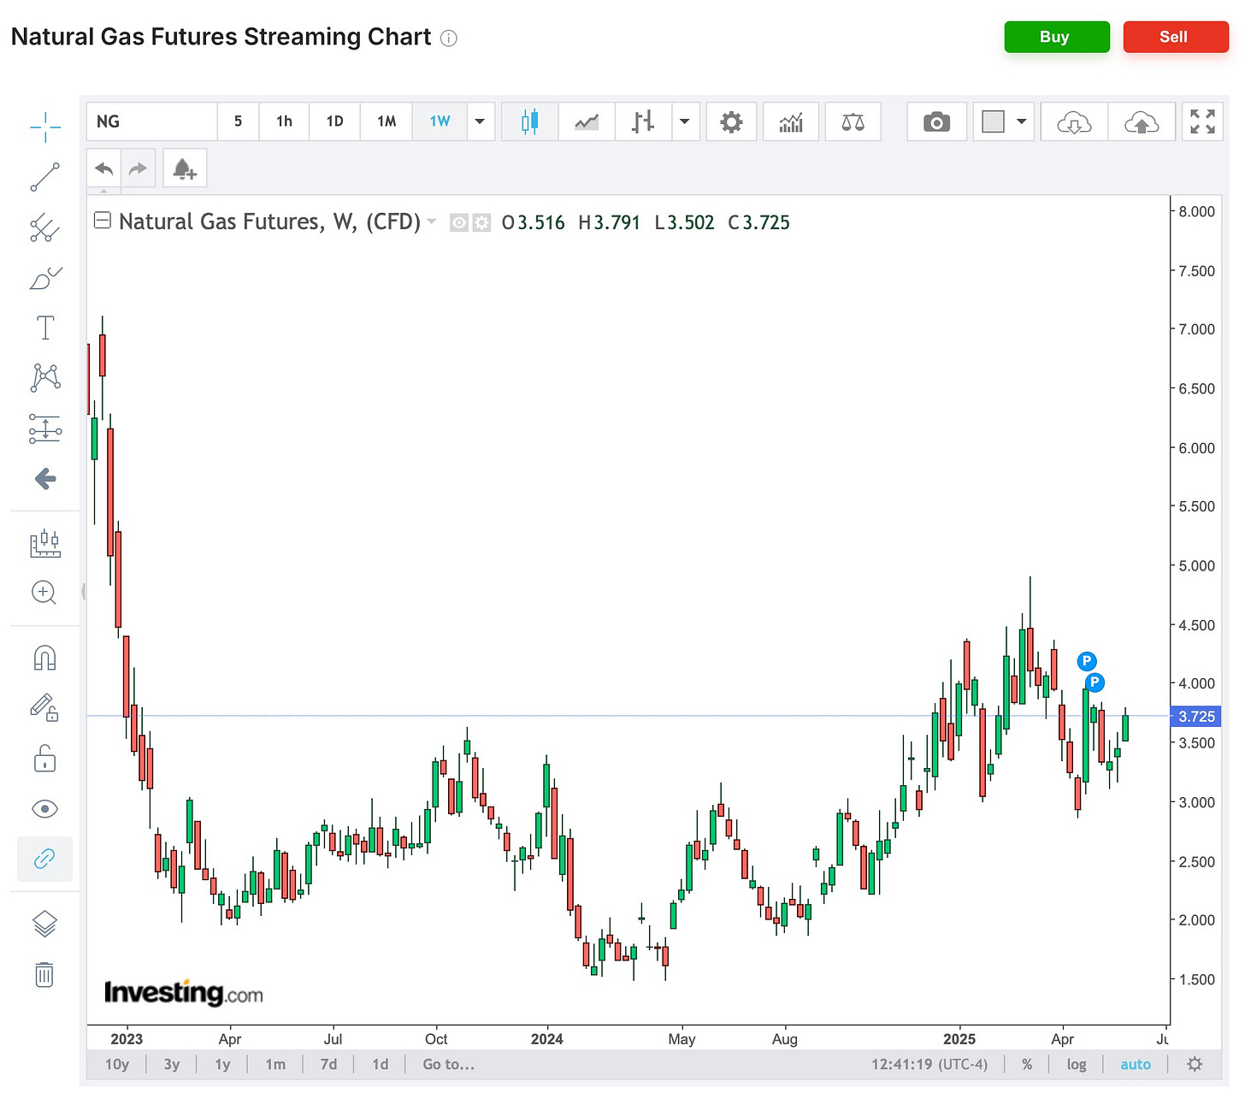Select the long position measurement tool
This screenshot has height=1093, width=1245.
coord(45,428)
